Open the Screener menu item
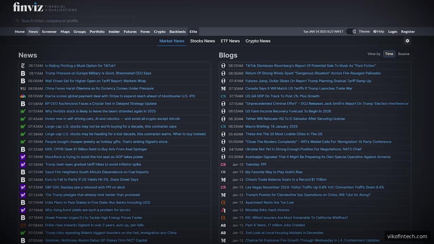The width and height of the screenshot is (434, 244). [x=49, y=31]
